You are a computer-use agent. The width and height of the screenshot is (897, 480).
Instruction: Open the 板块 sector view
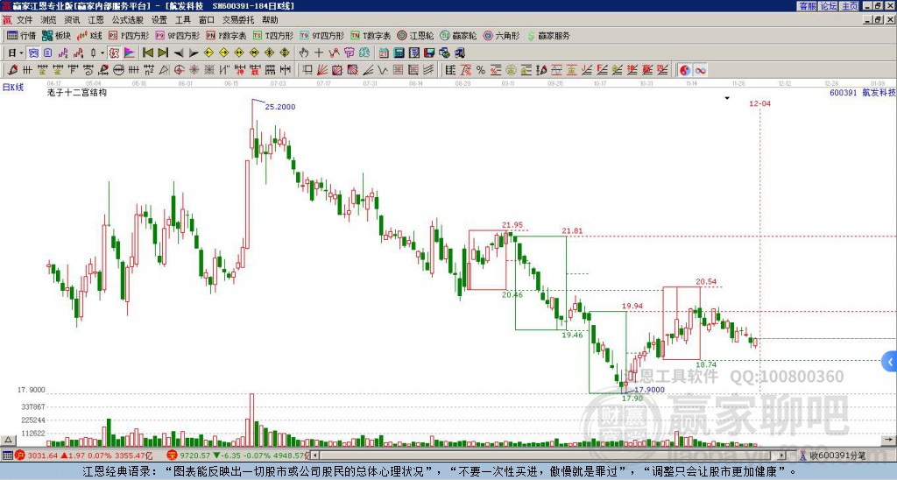point(57,35)
